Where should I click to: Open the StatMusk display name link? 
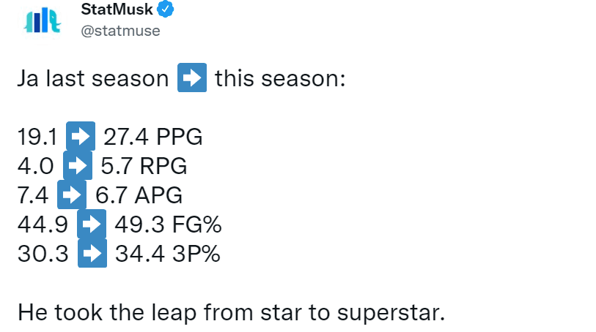click(x=115, y=11)
